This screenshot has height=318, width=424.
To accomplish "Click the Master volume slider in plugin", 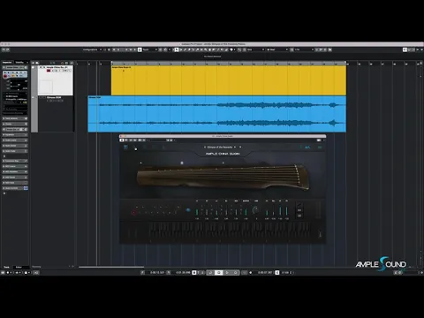I will pyautogui.click(x=246, y=210).
